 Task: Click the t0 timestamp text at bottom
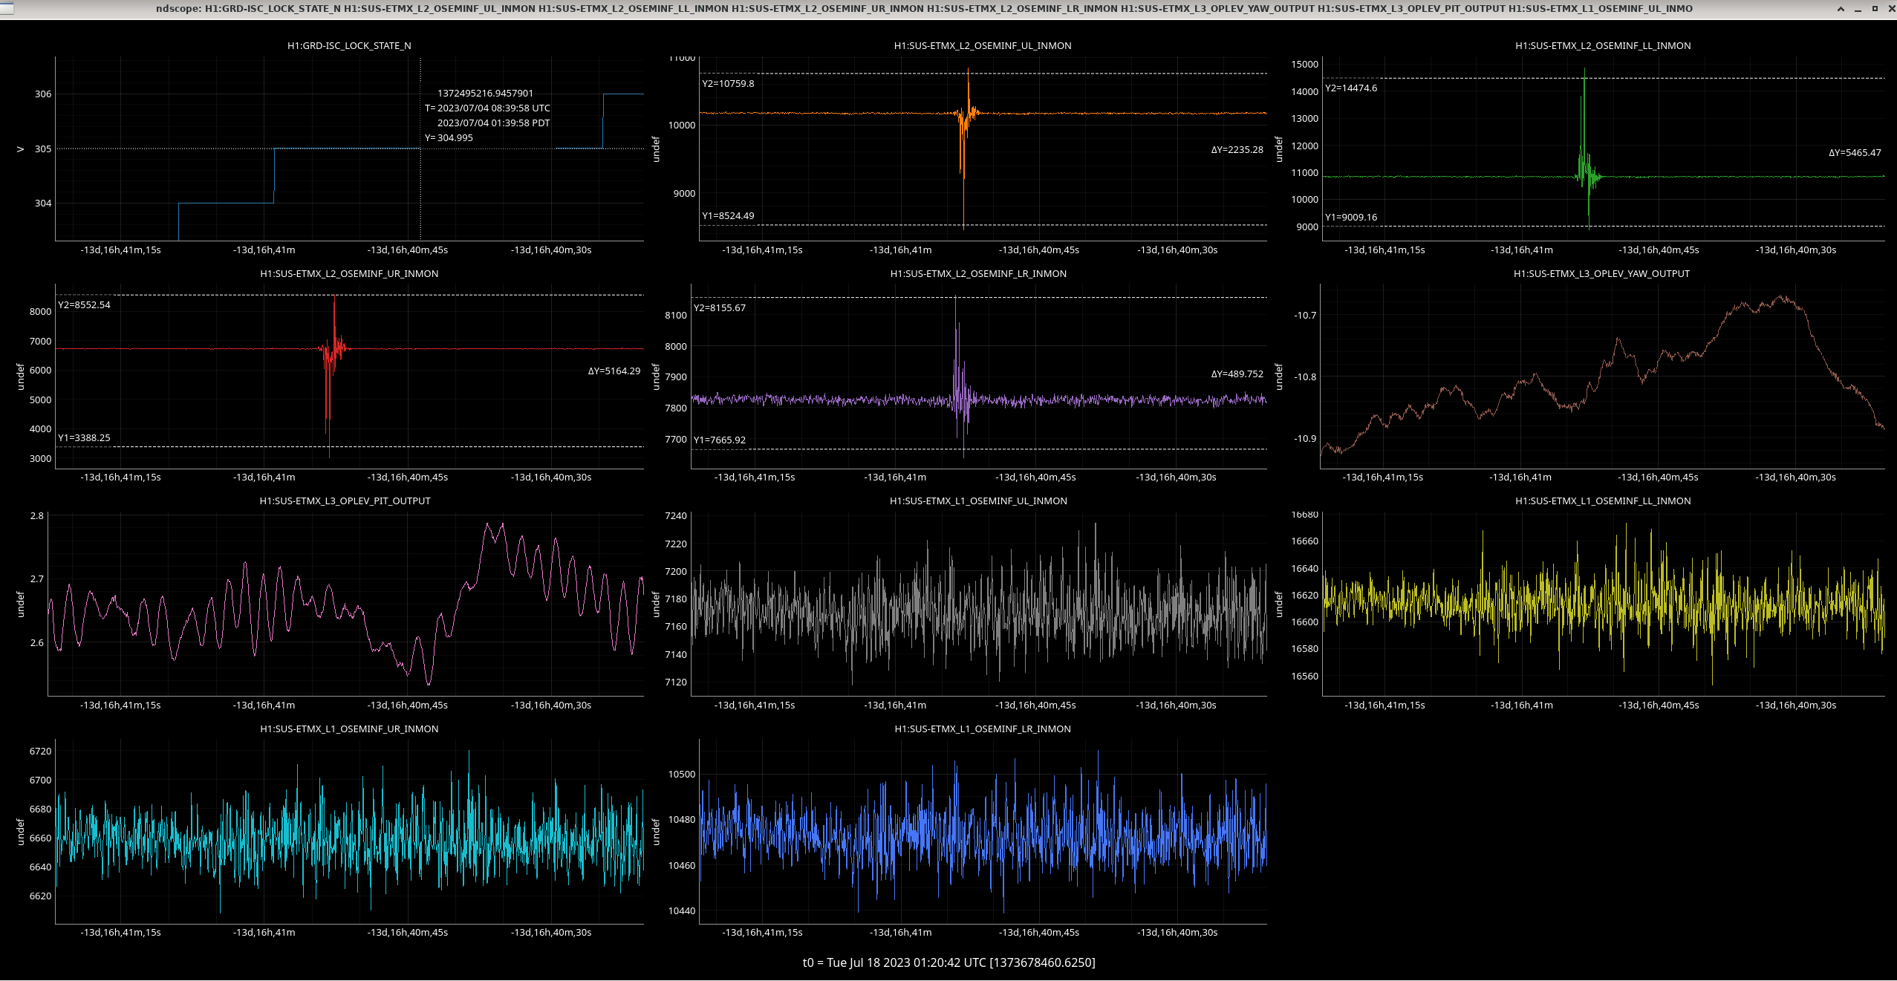948,962
